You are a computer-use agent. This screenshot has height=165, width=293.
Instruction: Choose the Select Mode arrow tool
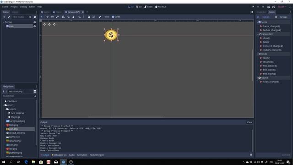coord(42,17)
